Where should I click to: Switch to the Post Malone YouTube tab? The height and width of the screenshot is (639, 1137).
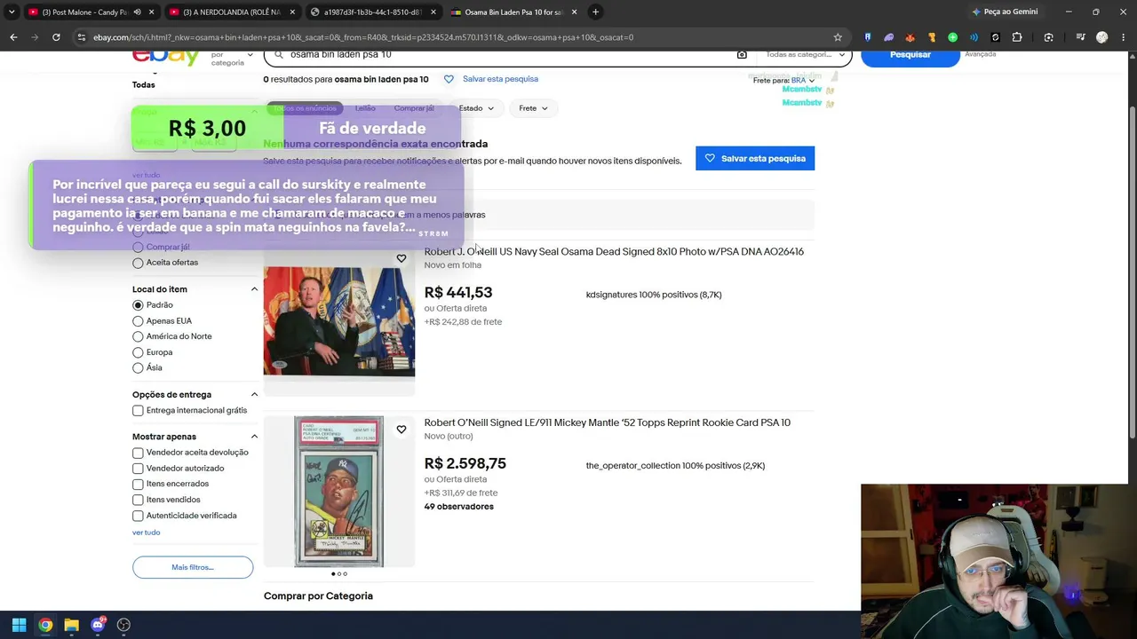pos(84,12)
